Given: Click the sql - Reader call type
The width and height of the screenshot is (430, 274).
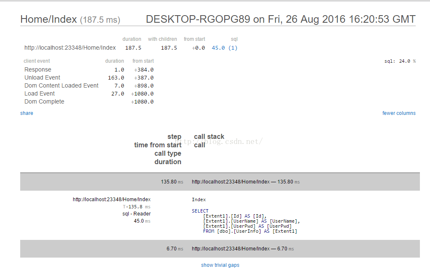Looking at the screenshot, I should (x=137, y=214).
